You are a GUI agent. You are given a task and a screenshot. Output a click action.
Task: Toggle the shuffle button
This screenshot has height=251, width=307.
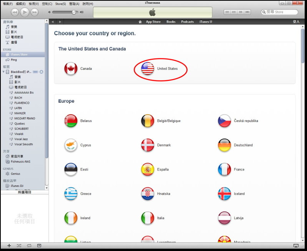coord(19,246)
